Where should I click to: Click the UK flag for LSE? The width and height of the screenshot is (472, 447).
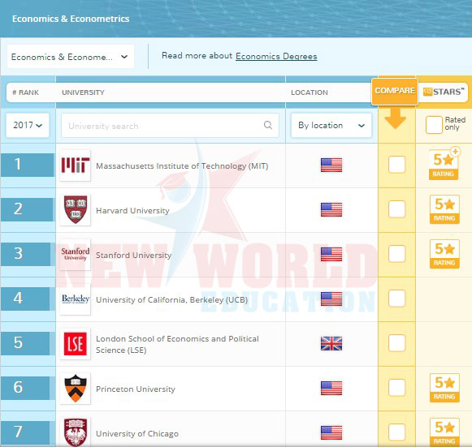[x=331, y=343]
